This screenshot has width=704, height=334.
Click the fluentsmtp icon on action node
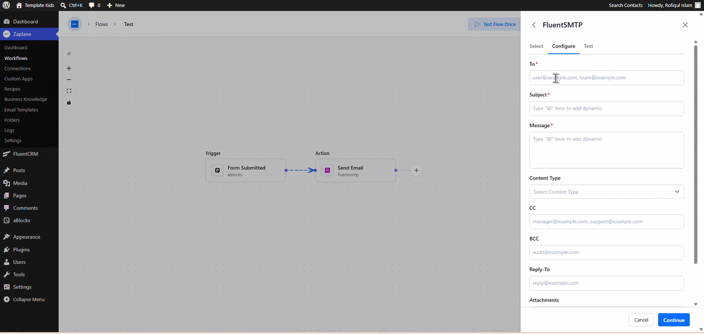tap(327, 171)
